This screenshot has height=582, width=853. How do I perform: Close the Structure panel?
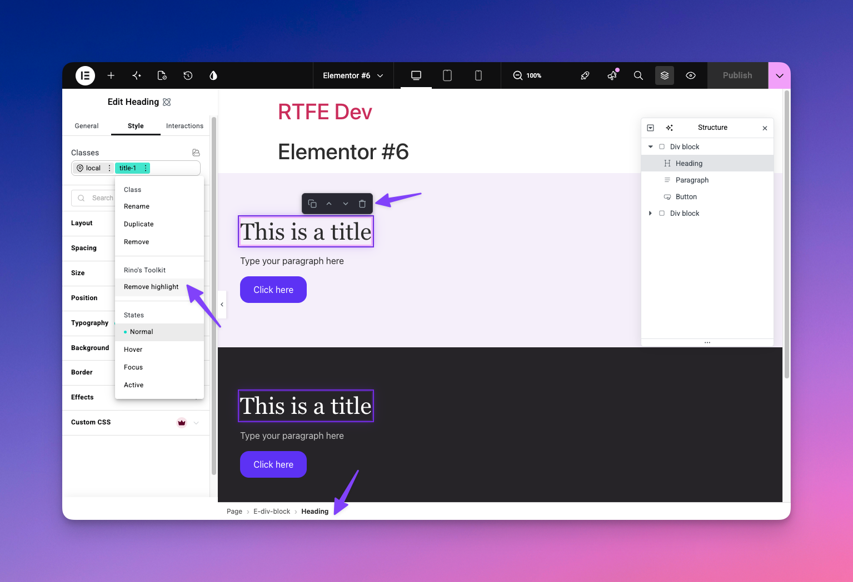pyautogui.click(x=765, y=128)
